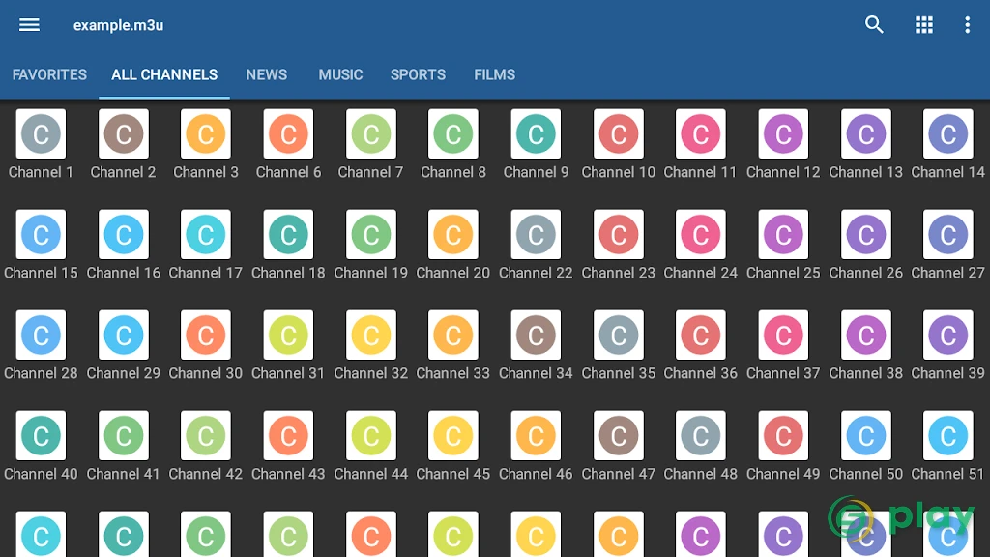
Task: Launch the Channel 51 icon
Action: (948, 436)
